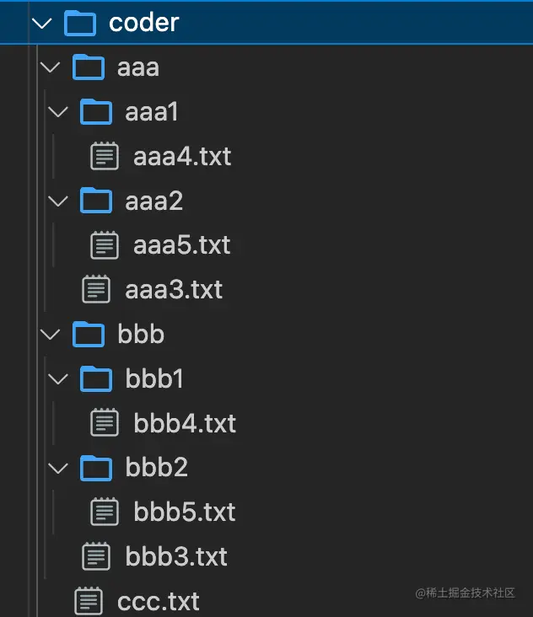Viewport: 533px width, 617px height.
Task: Collapse the bbb2 folder chevron
Action: [x=57, y=467]
